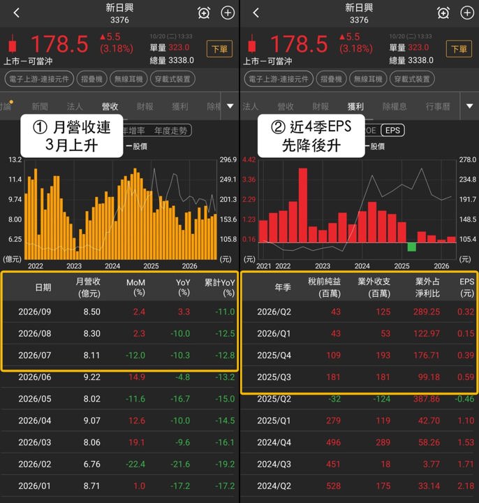
Task: Select the 2025/Q4 earnings row label
Action: click(x=274, y=356)
